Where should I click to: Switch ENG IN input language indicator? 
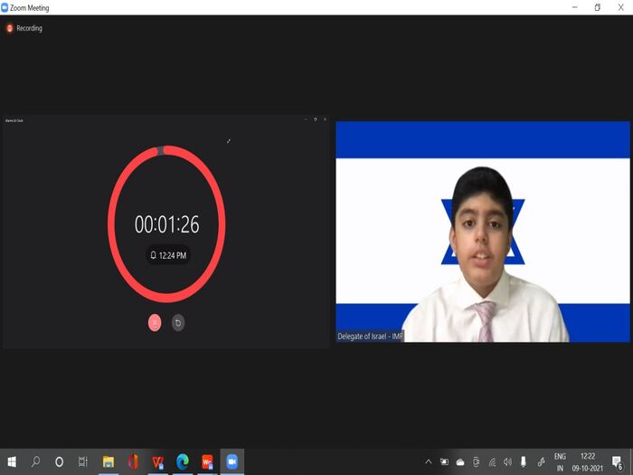(560, 462)
